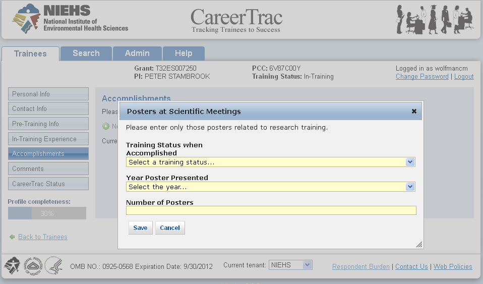Viewport: 483px width, 284px height.
Task: Click the trainees silhouette graphic in the header
Action: coord(434,20)
